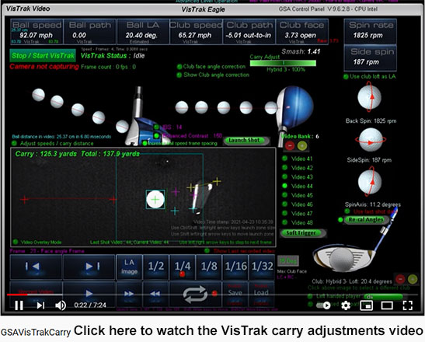Toggle the loop playback arrows button
Screen dimensions: 425x342
point(195,295)
